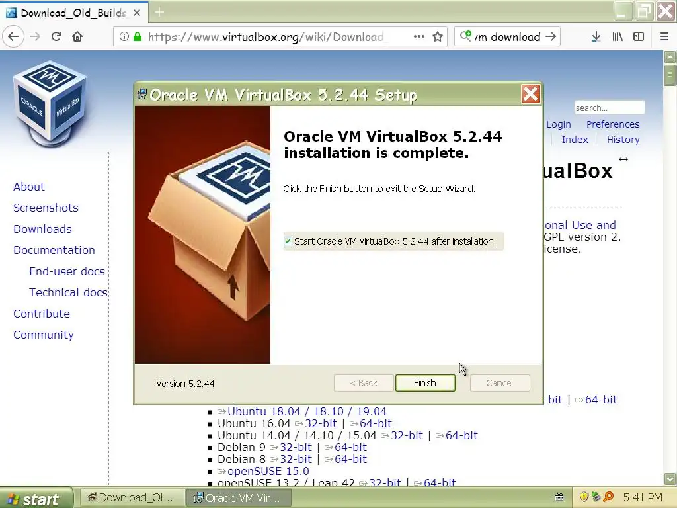Open the End-user docs link
The height and width of the screenshot is (508, 677).
pos(67,271)
